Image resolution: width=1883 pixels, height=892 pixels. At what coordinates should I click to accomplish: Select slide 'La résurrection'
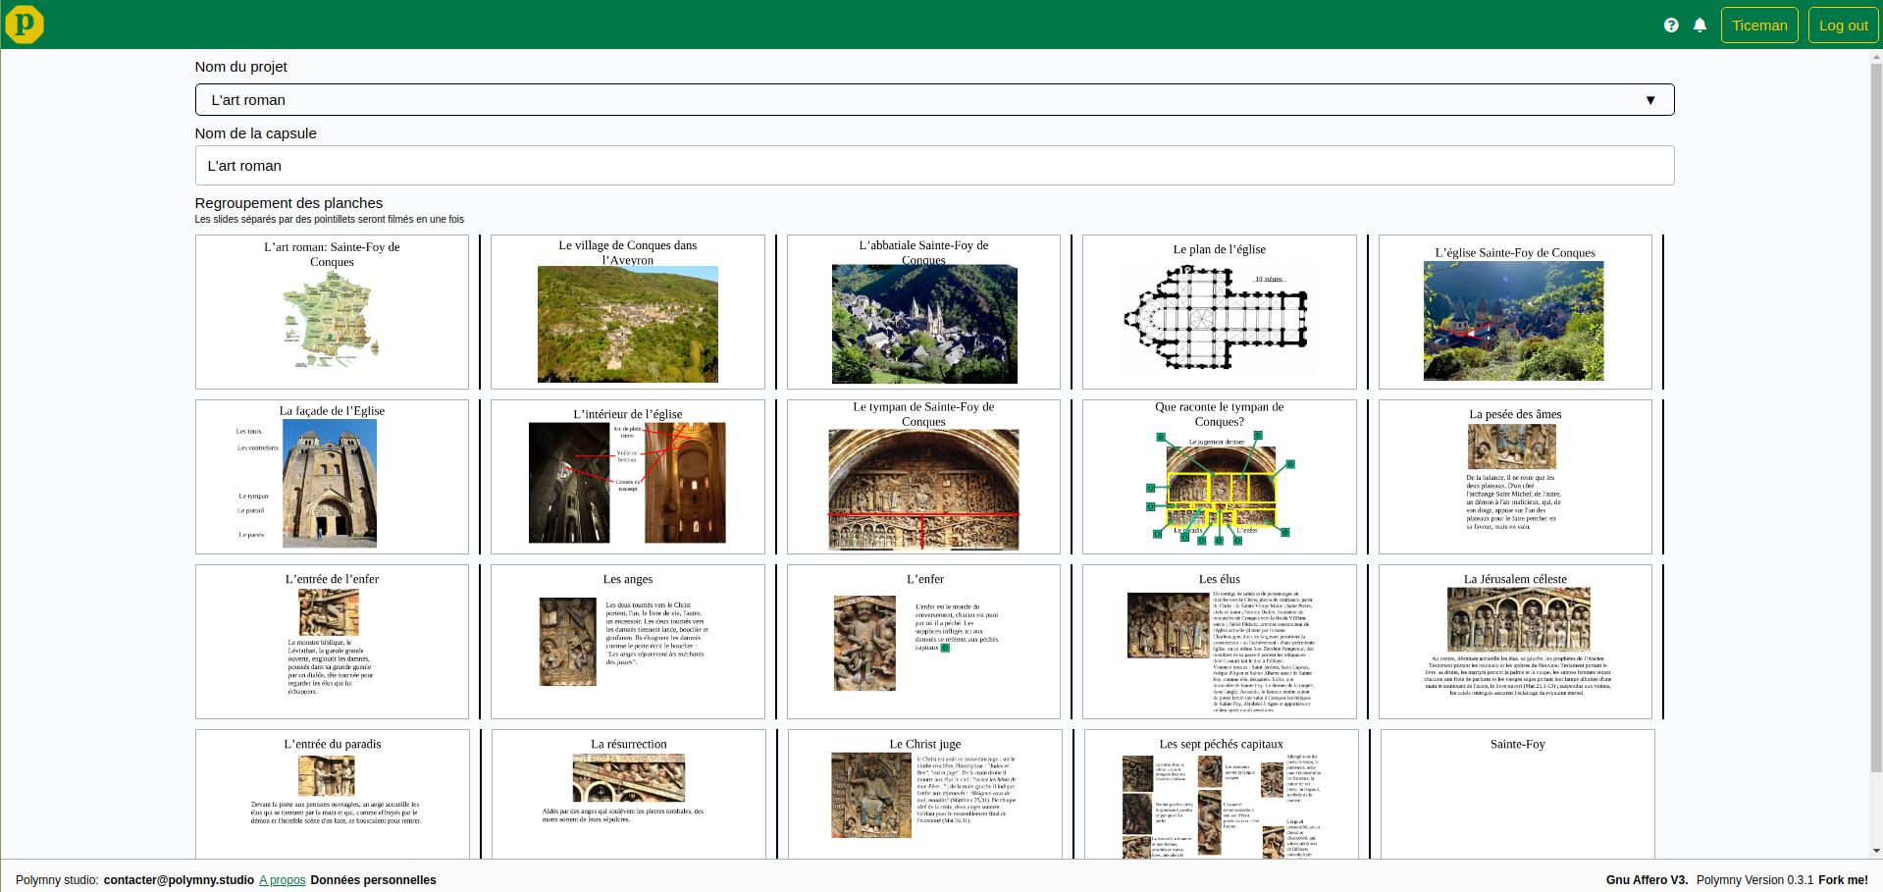628,795
